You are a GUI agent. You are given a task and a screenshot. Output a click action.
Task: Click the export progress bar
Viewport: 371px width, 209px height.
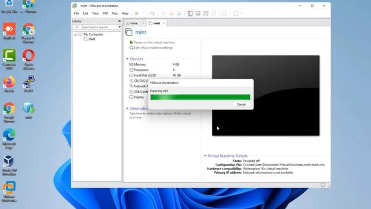click(200, 97)
